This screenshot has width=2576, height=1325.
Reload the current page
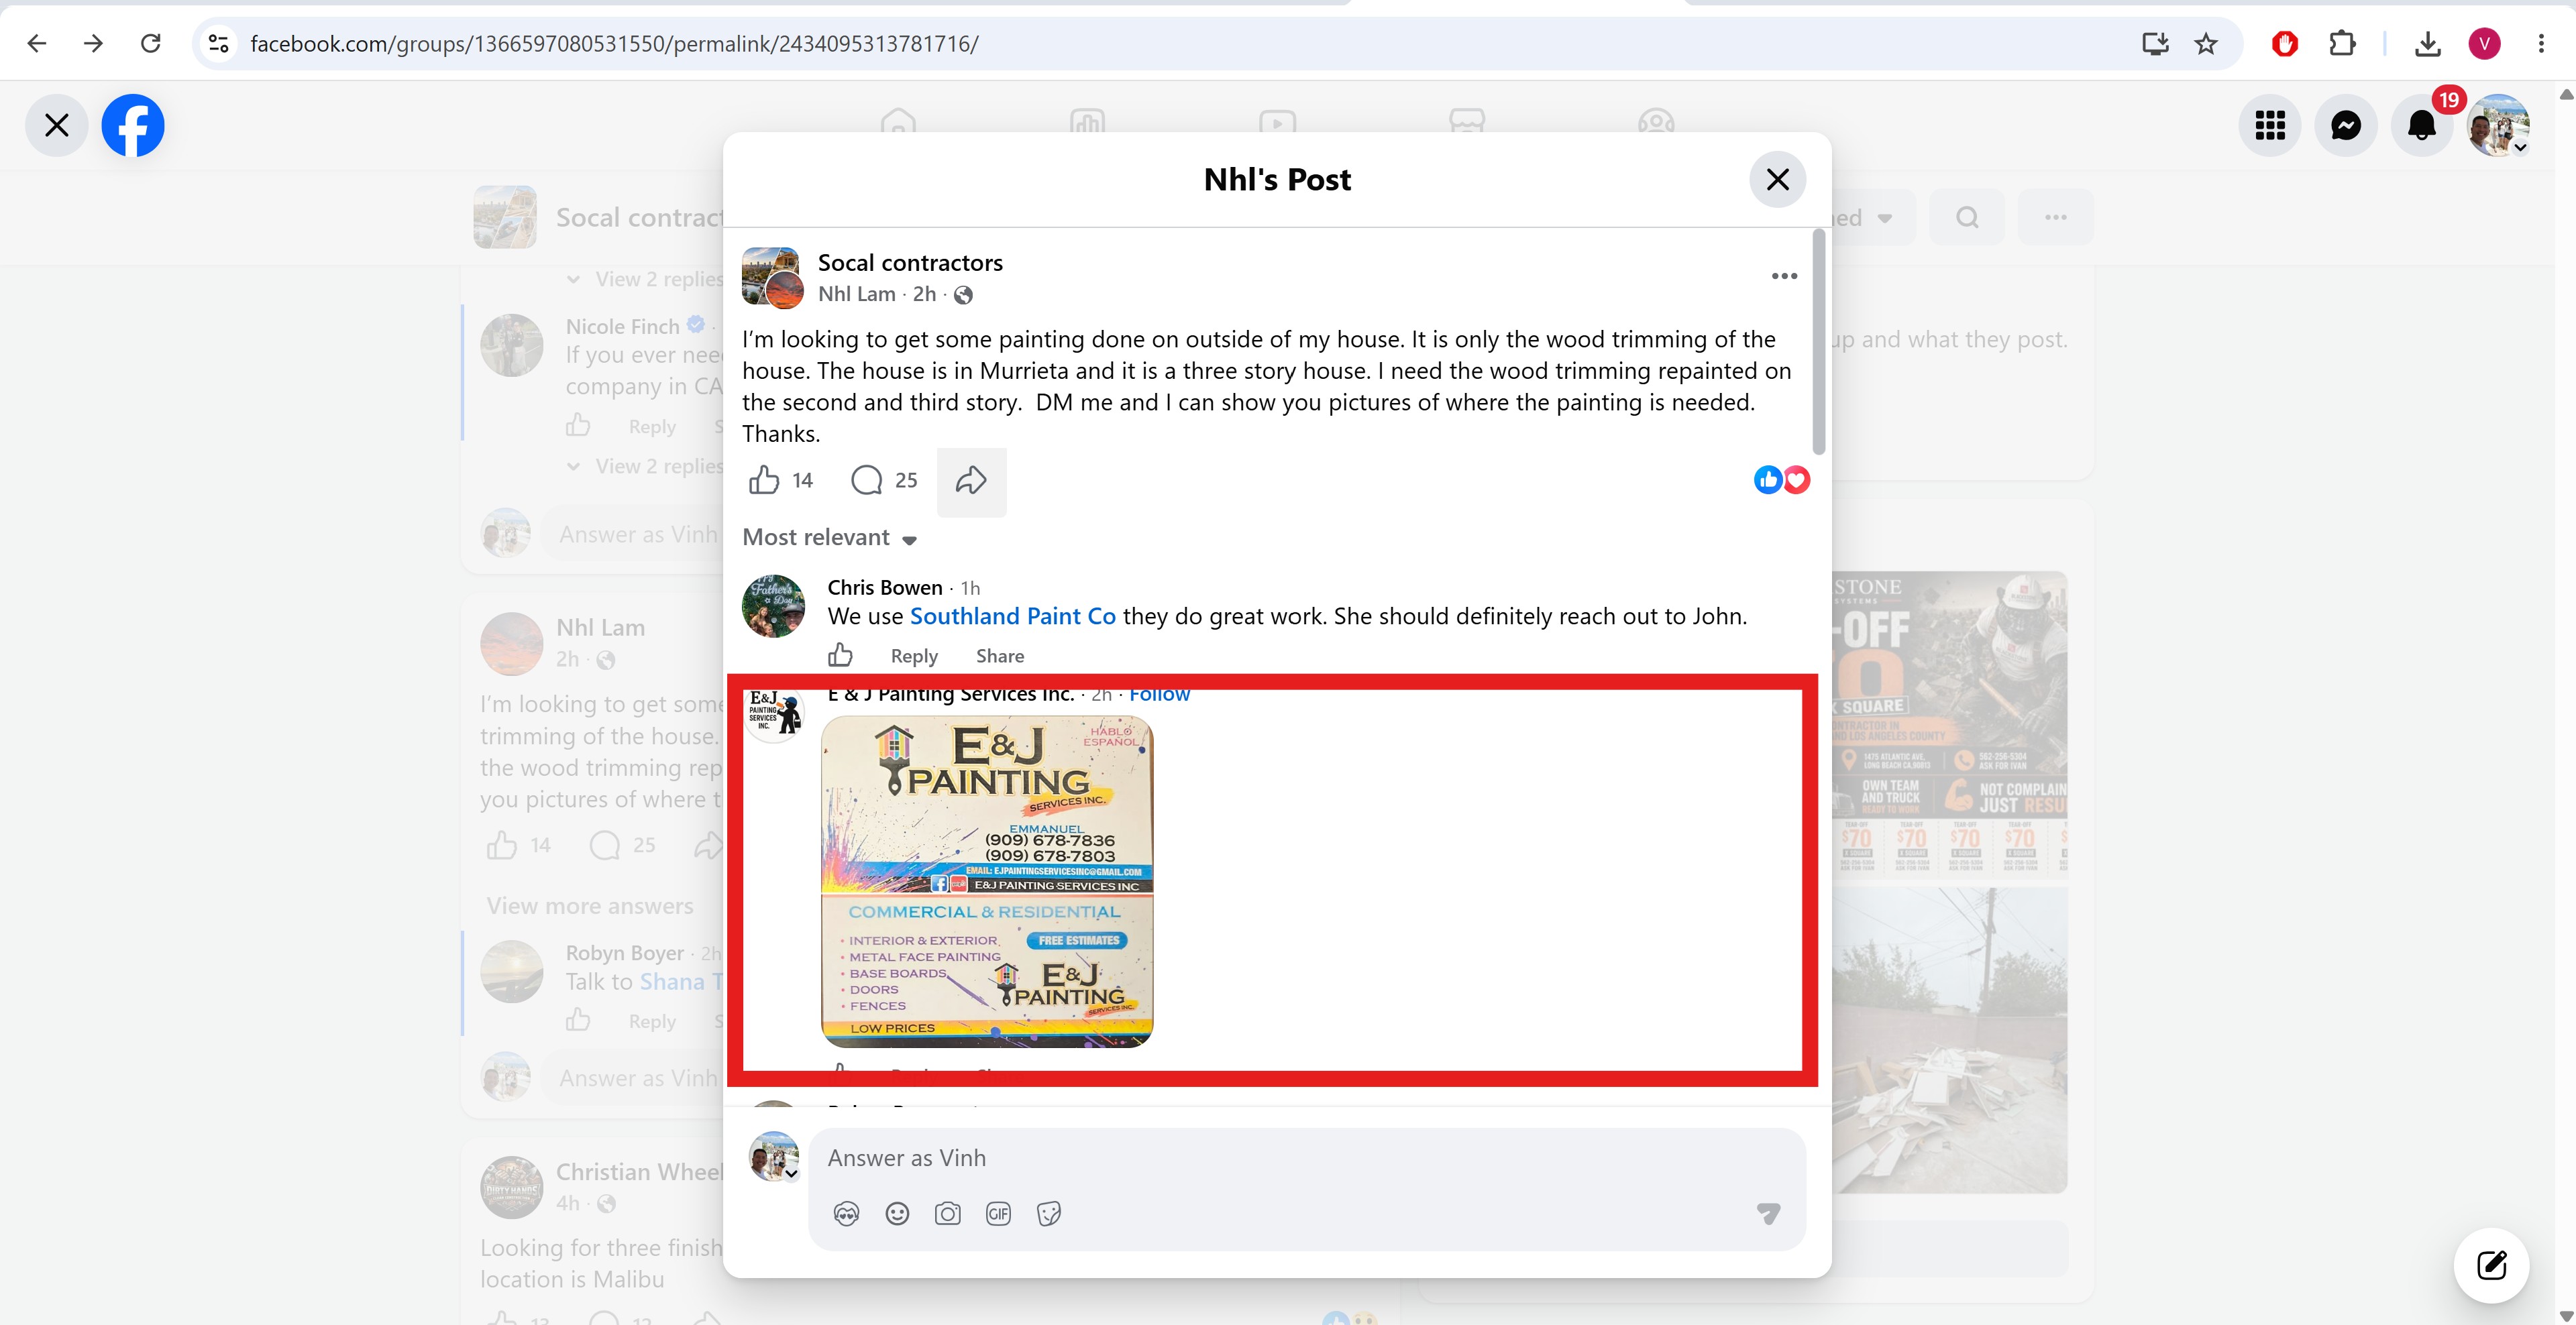click(151, 44)
